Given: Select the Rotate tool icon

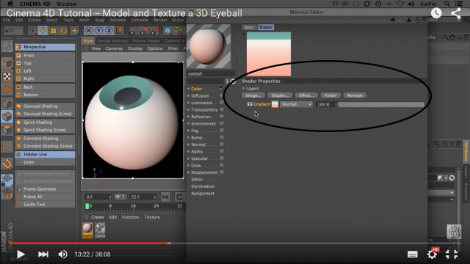Looking at the screenshot, I should (64, 31).
